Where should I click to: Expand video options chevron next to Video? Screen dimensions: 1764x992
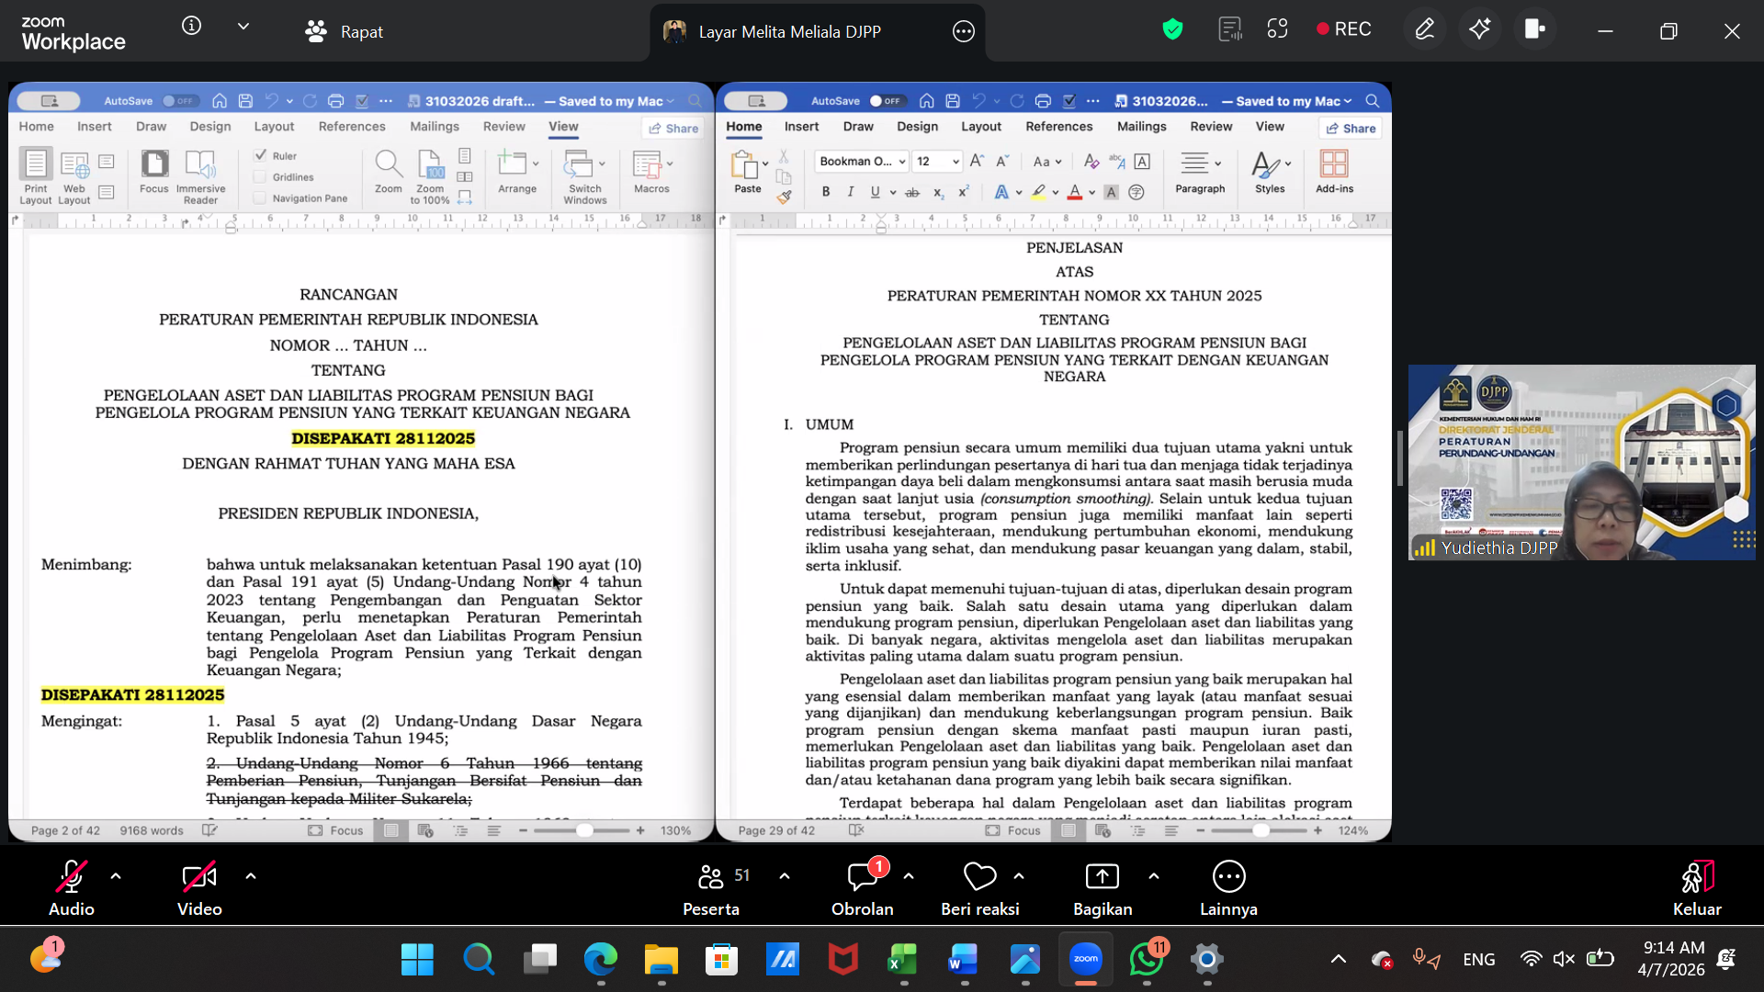click(x=250, y=876)
